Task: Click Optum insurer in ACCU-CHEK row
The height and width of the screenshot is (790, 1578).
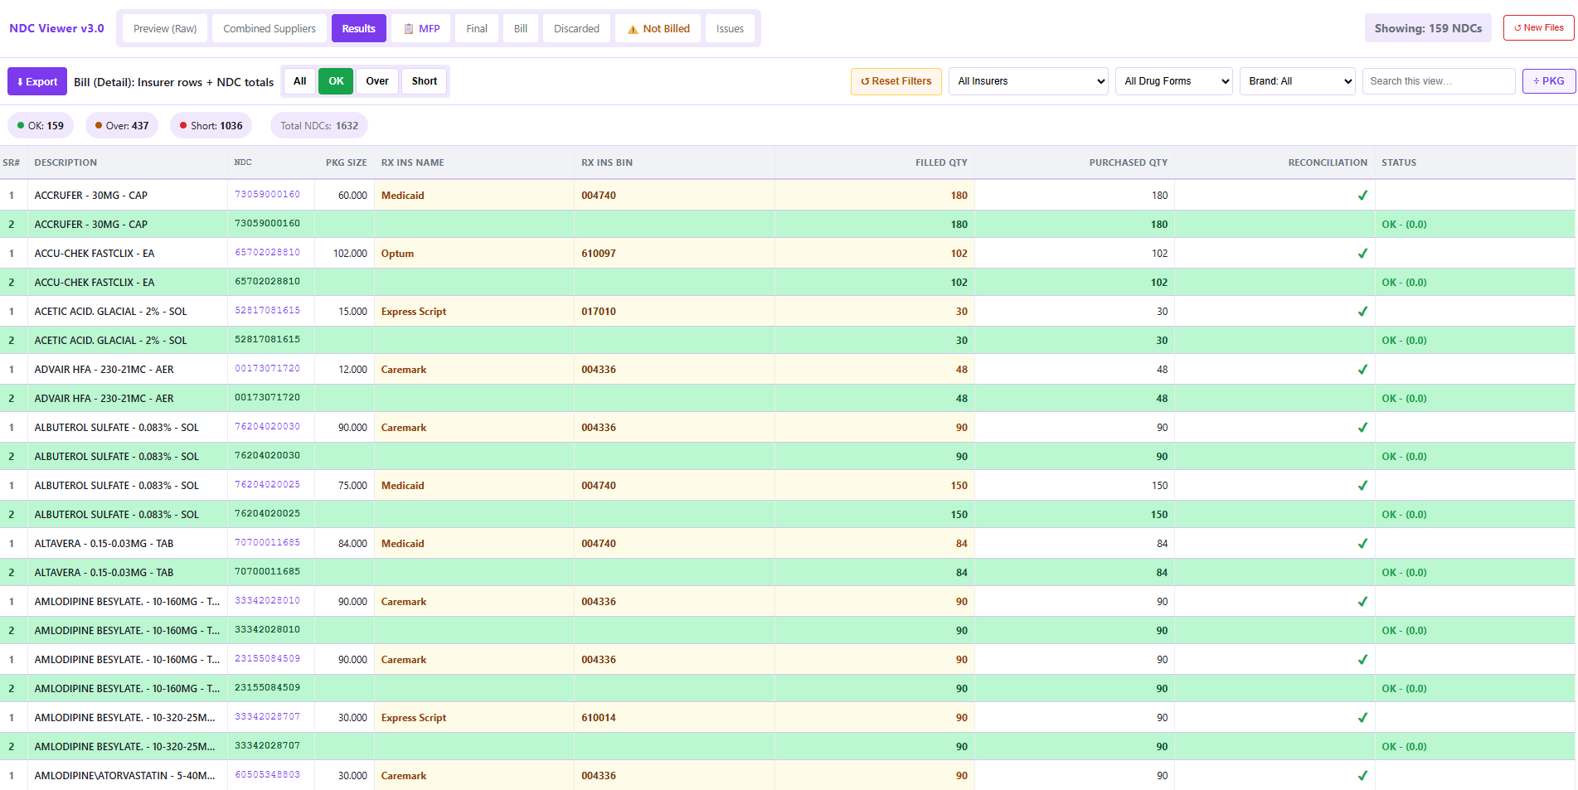Action: [x=397, y=254]
